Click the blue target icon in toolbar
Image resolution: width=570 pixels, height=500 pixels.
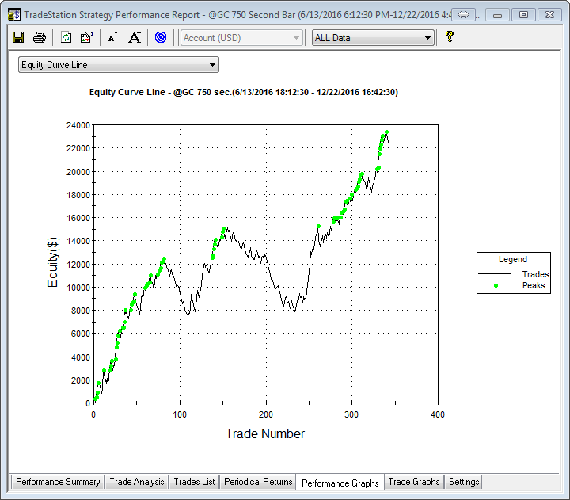(161, 37)
